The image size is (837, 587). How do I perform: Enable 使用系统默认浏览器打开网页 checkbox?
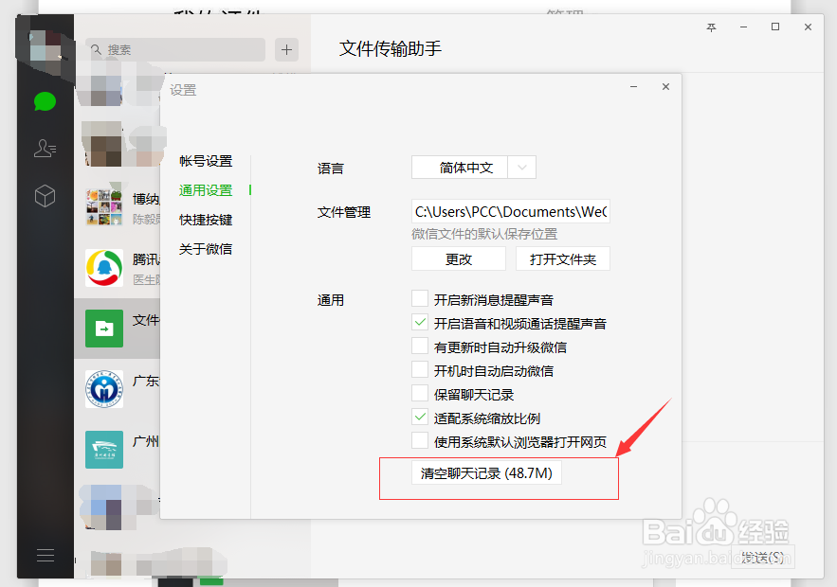pyautogui.click(x=420, y=441)
